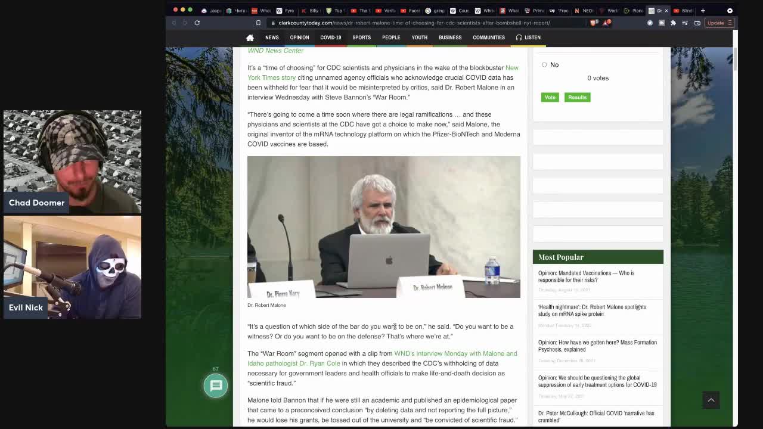This screenshot has width=763, height=429.
Task: Open Dr. Peter McCullough popular article
Action: tap(596, 416)
